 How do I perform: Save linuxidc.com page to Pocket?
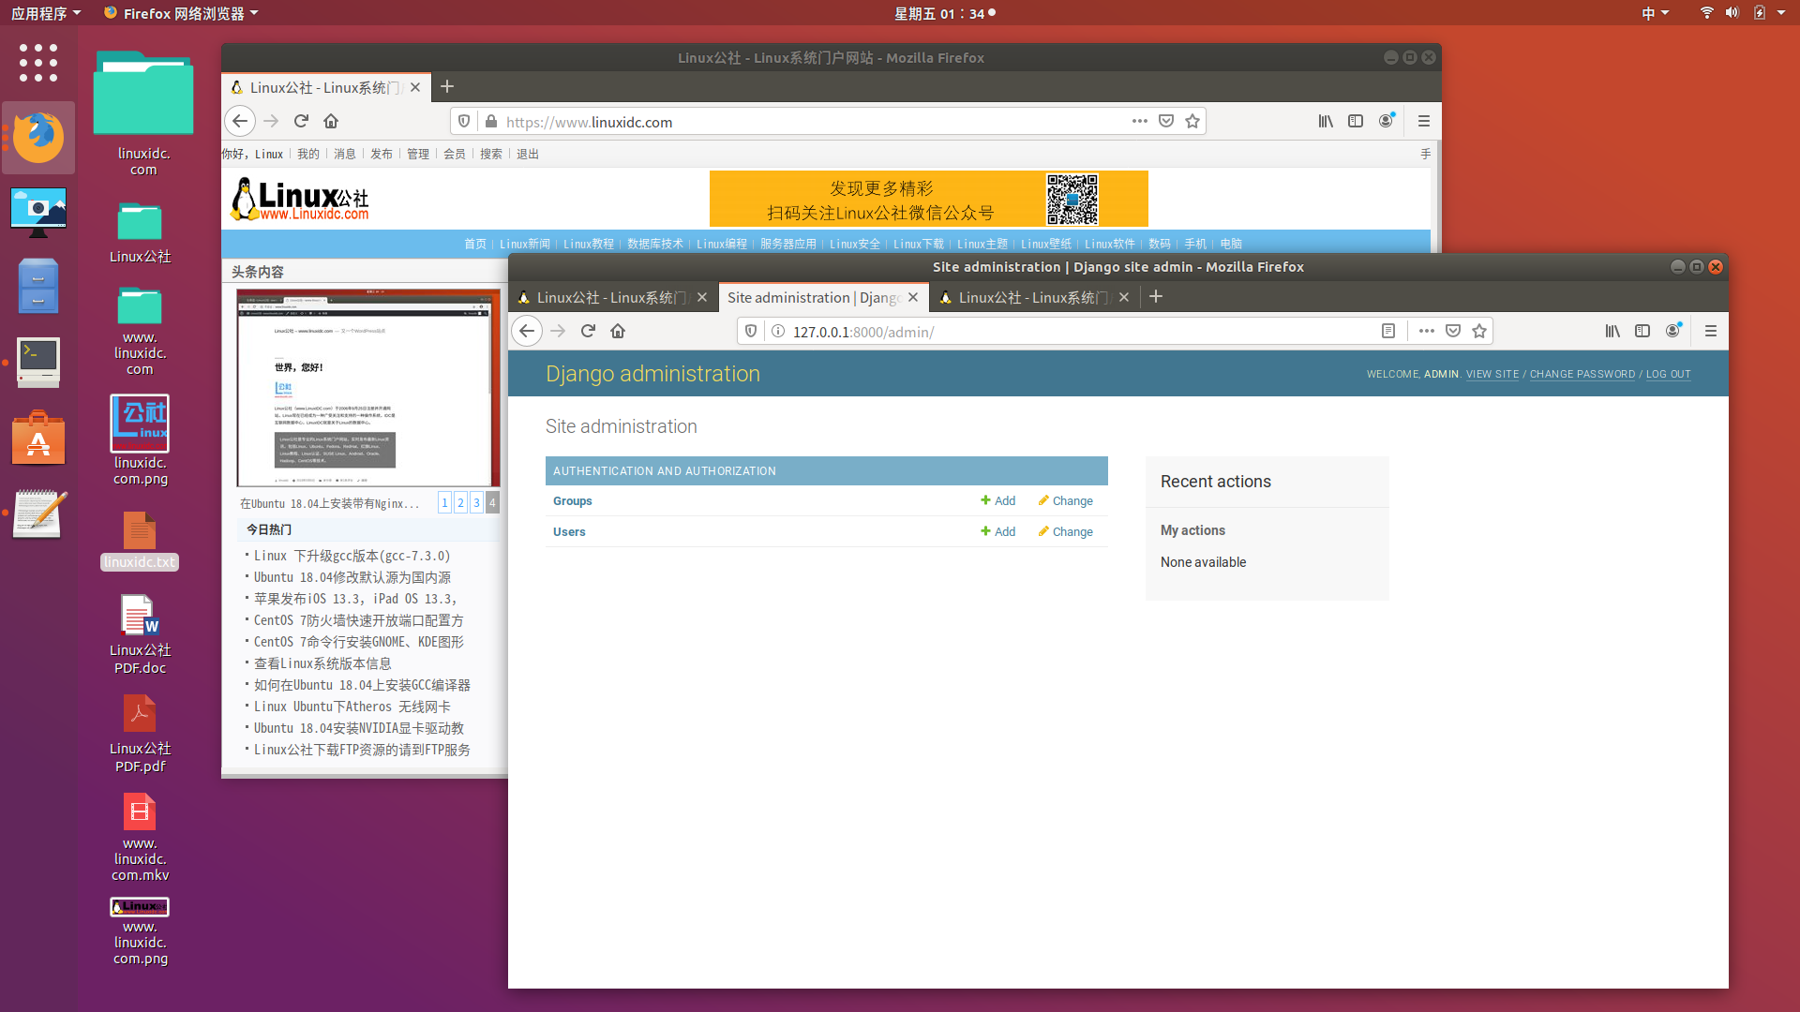click(1166, 121)
